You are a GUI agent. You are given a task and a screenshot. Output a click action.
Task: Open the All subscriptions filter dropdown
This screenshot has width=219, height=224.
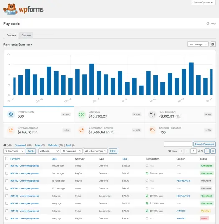(x=96, y=151)
